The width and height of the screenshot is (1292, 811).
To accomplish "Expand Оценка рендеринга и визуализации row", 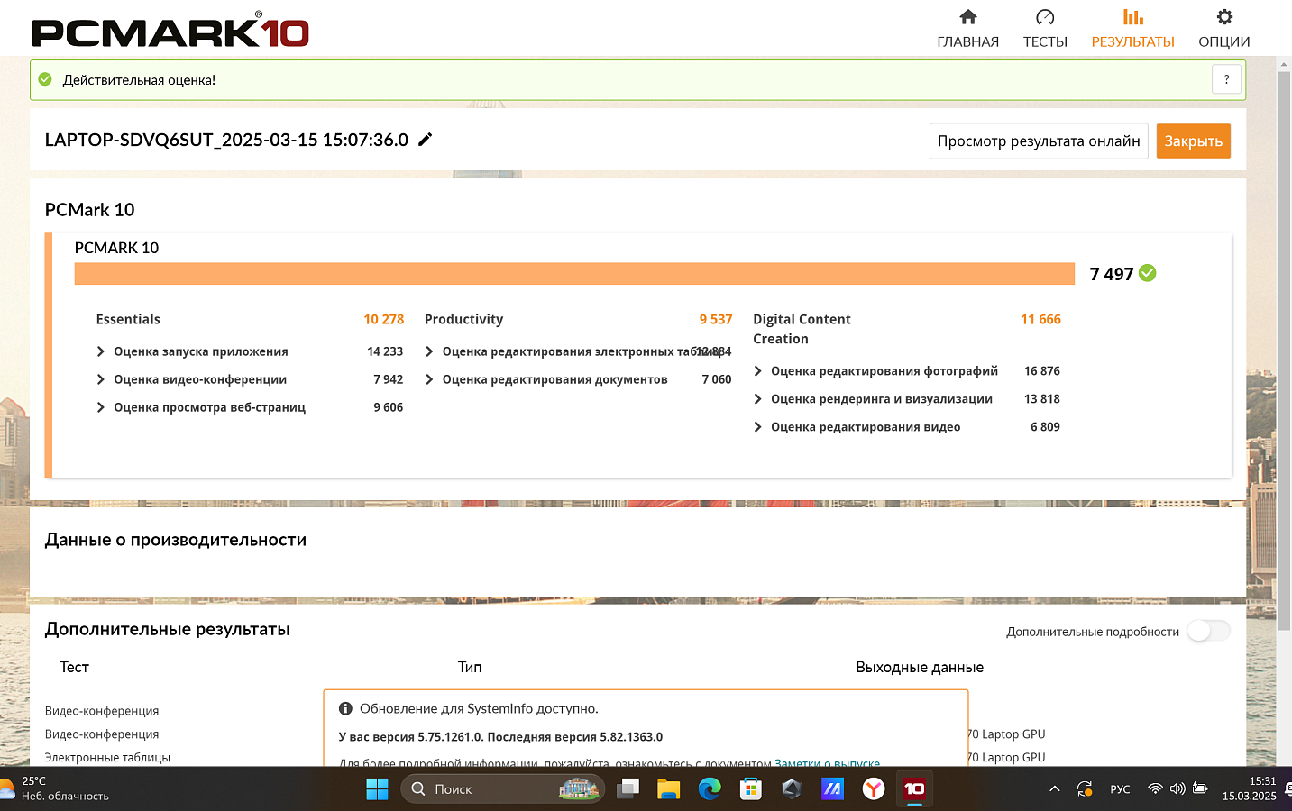I will 758,398.
